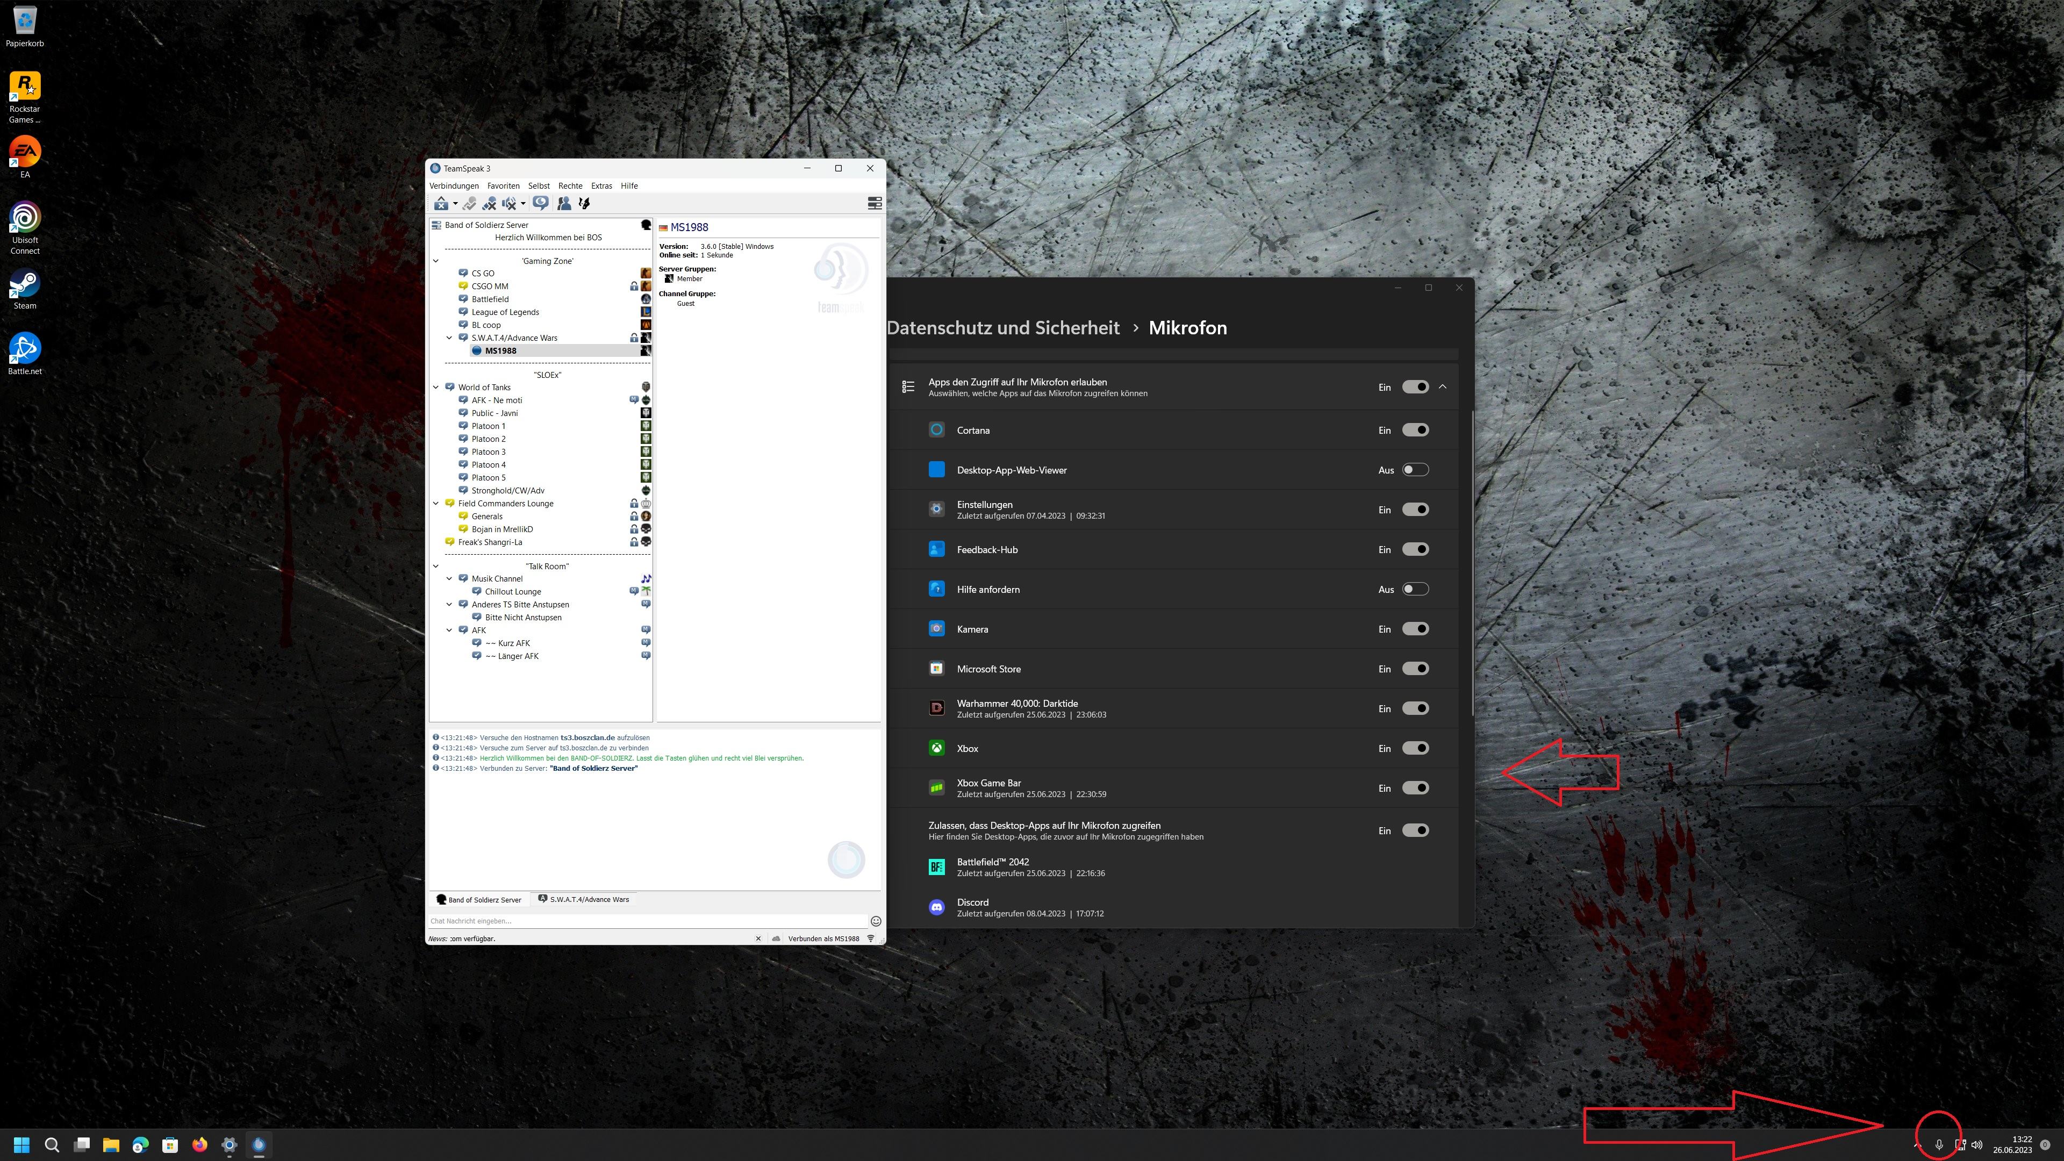Click the speaker volume icon in system tray
Screen dimensions: 2064x1161
[x=1977, y=1145]
